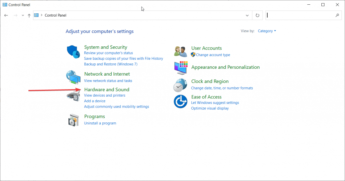Open Uninstall a program link

tap(100, 123)
